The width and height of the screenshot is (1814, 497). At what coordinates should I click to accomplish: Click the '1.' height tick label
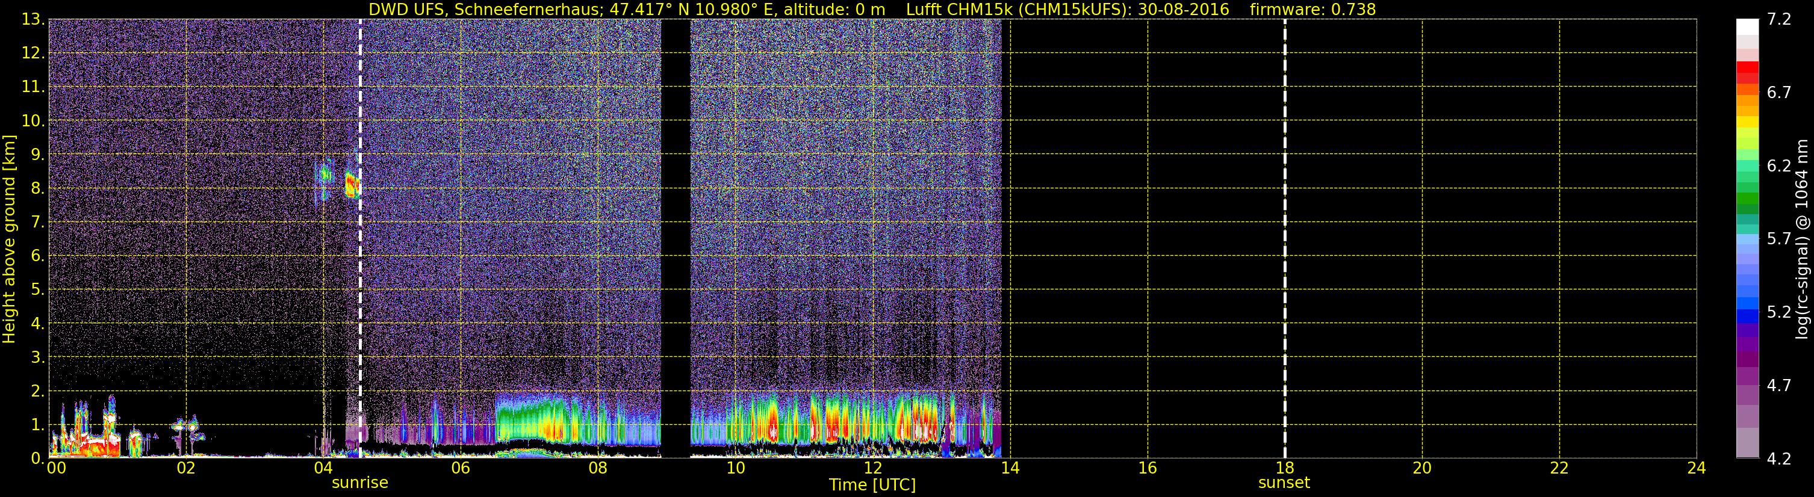pos(37,425)
